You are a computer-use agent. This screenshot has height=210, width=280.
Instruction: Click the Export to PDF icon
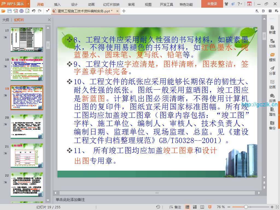pyautogui.click(x=15, y=11)
